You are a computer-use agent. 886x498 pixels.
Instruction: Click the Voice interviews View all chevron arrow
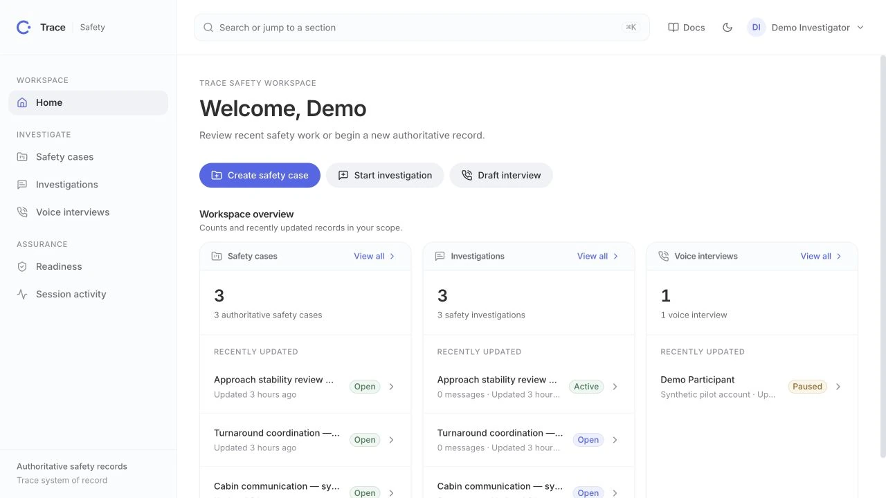tap(839, 256)
